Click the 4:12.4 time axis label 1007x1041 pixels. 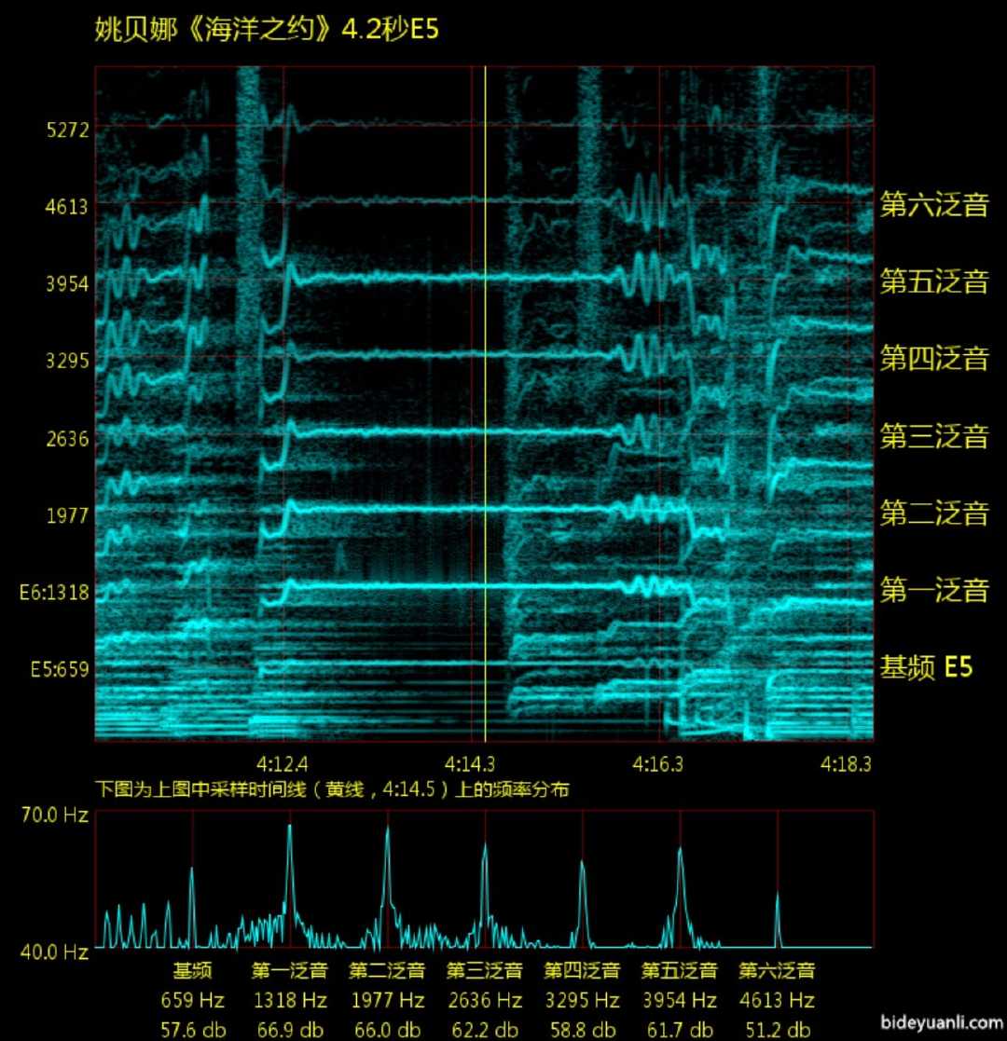point(283,764)
